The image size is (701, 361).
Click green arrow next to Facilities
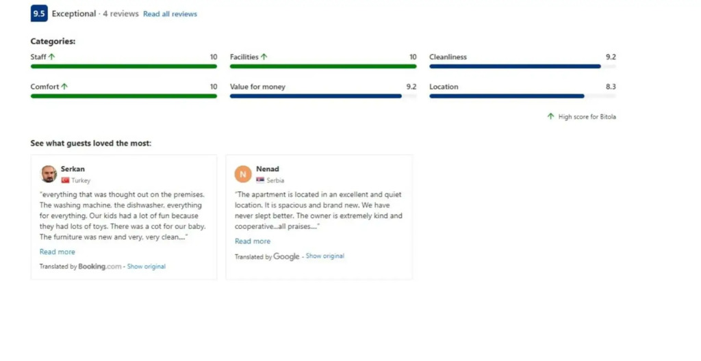pyautogui.click(x=264, y=57)
